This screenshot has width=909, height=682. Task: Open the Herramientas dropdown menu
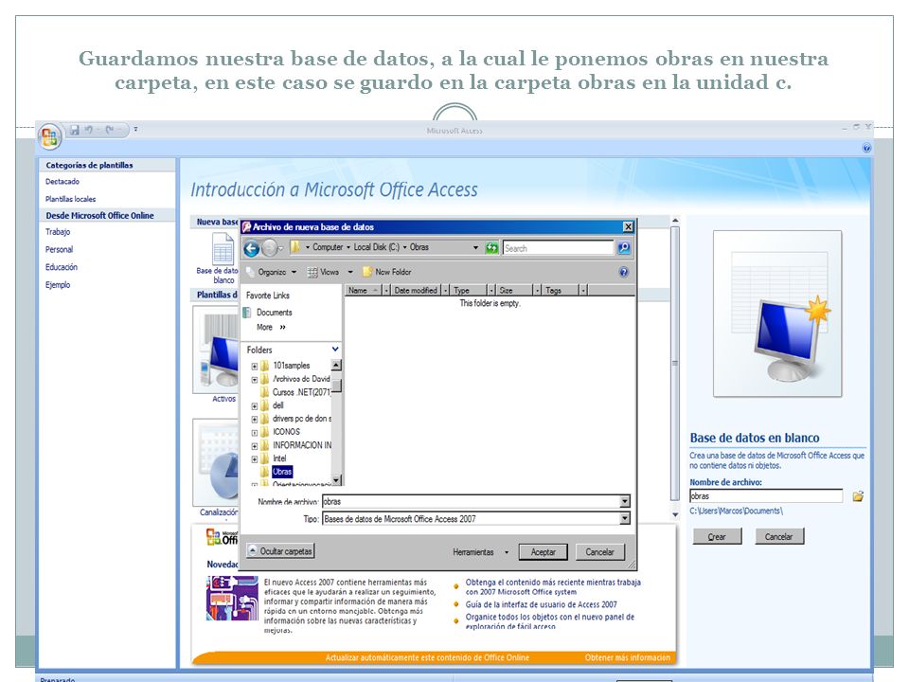(481, 552)
